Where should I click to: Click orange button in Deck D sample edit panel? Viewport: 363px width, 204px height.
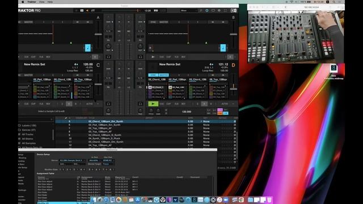pyautogui.click(x=220, y=113)
